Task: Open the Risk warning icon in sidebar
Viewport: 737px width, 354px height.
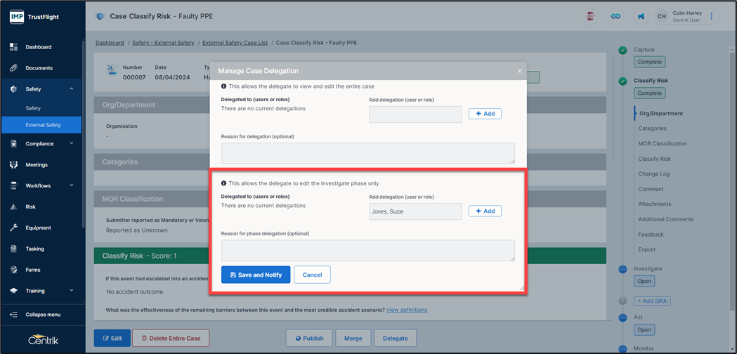Action: click(13, 207)
